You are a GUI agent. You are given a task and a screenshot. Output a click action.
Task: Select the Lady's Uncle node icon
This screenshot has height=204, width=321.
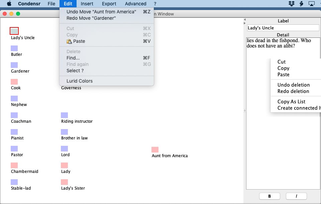click(x=14, y=31)
